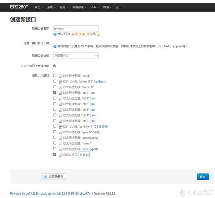Image resolution: width=215 pixels, height=198 pixels.
Task: Focus the new interface name field
Action: (76, 29)
